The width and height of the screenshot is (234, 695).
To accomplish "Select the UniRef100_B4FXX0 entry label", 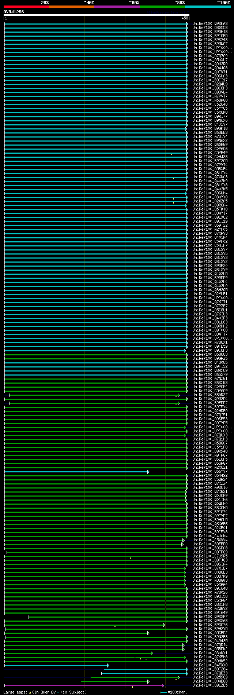I will (210, 665).
